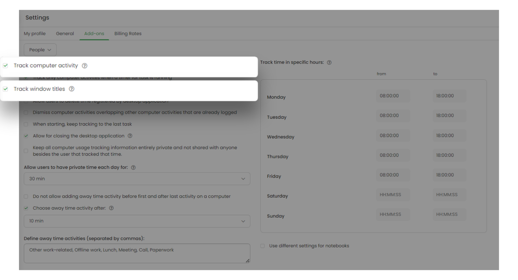
Task: Click help icon beside Track window titles
Action: pos(71,89)
